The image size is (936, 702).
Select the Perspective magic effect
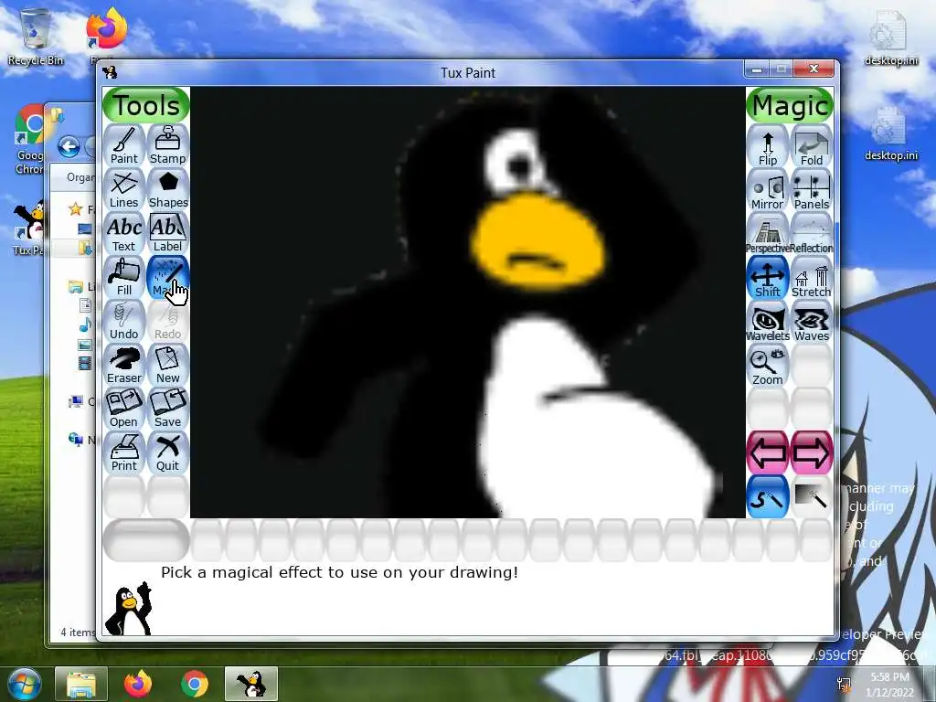[768, 235]
